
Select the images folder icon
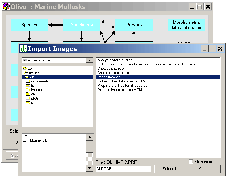pyautogui.click(x=27, y=90)
